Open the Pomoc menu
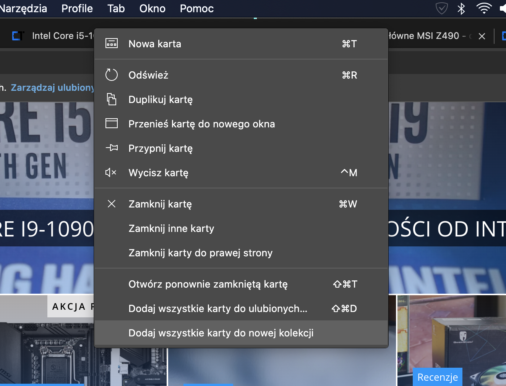 pyautogui.click(x=197, y=8)
